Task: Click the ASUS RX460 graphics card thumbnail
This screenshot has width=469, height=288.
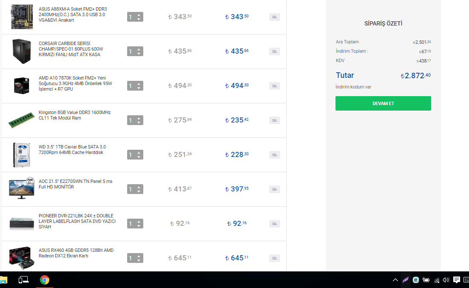Action: click(x=20, y=258)
